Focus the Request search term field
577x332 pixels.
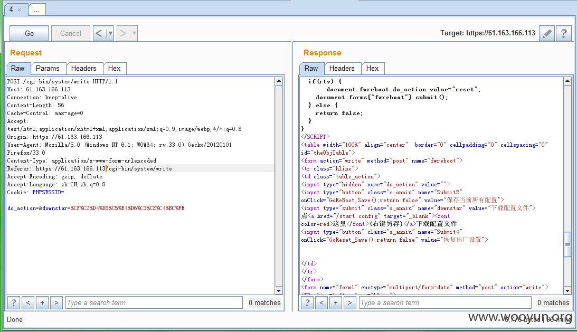(x=154, y=302)
